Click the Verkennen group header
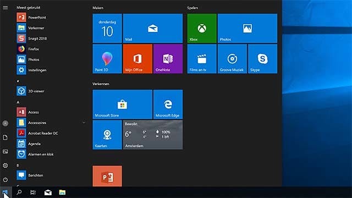 pyautogui.click(x=101, y=84)
